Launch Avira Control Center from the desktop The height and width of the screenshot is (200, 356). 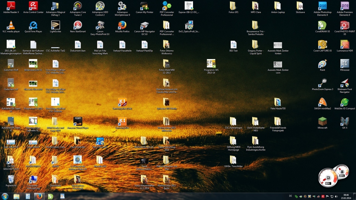[33, 6]
